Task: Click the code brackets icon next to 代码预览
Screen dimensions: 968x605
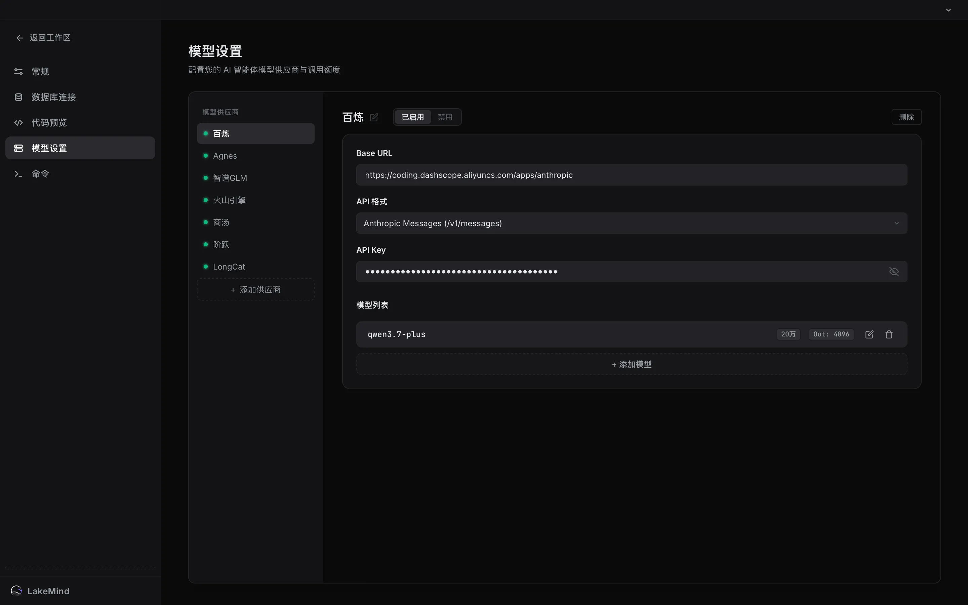Action: tap(18, 123)
